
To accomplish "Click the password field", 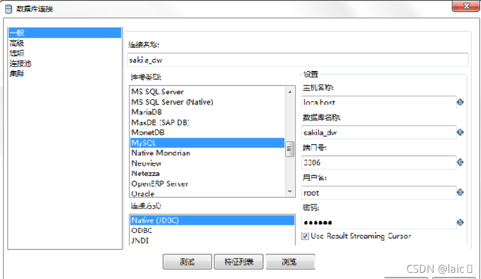I will point(379,222).
